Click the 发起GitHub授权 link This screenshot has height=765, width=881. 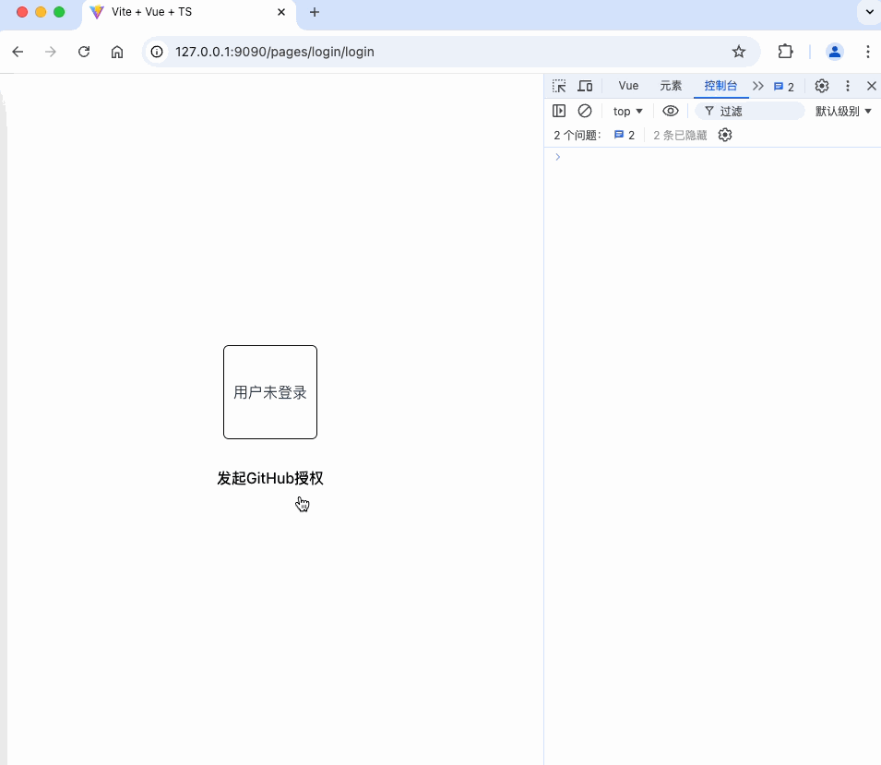click(x=269, y=478)
